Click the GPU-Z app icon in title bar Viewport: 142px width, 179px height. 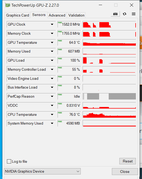pyautogui.click(x=7, y=5)
